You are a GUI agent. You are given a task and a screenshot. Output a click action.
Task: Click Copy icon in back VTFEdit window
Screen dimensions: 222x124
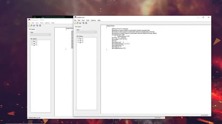coord(37,25)
